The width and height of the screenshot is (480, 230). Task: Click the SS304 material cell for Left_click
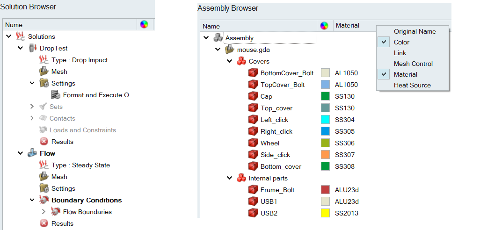[x=345, y=120]
